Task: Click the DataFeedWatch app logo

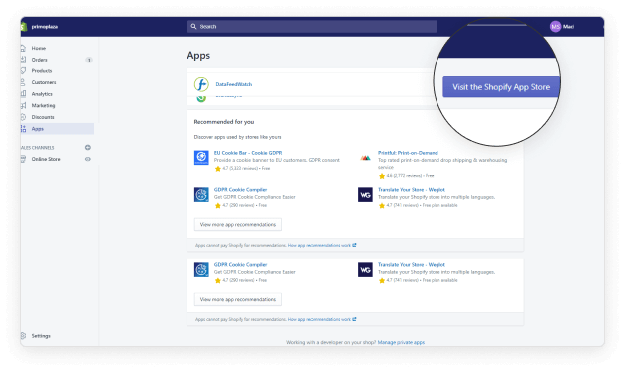Action: tap(201, 84)
